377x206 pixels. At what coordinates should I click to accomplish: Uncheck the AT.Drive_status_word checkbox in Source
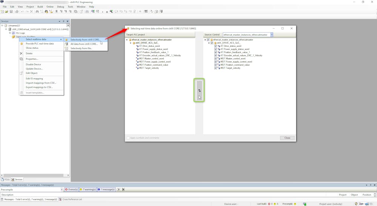click(216, 46)
